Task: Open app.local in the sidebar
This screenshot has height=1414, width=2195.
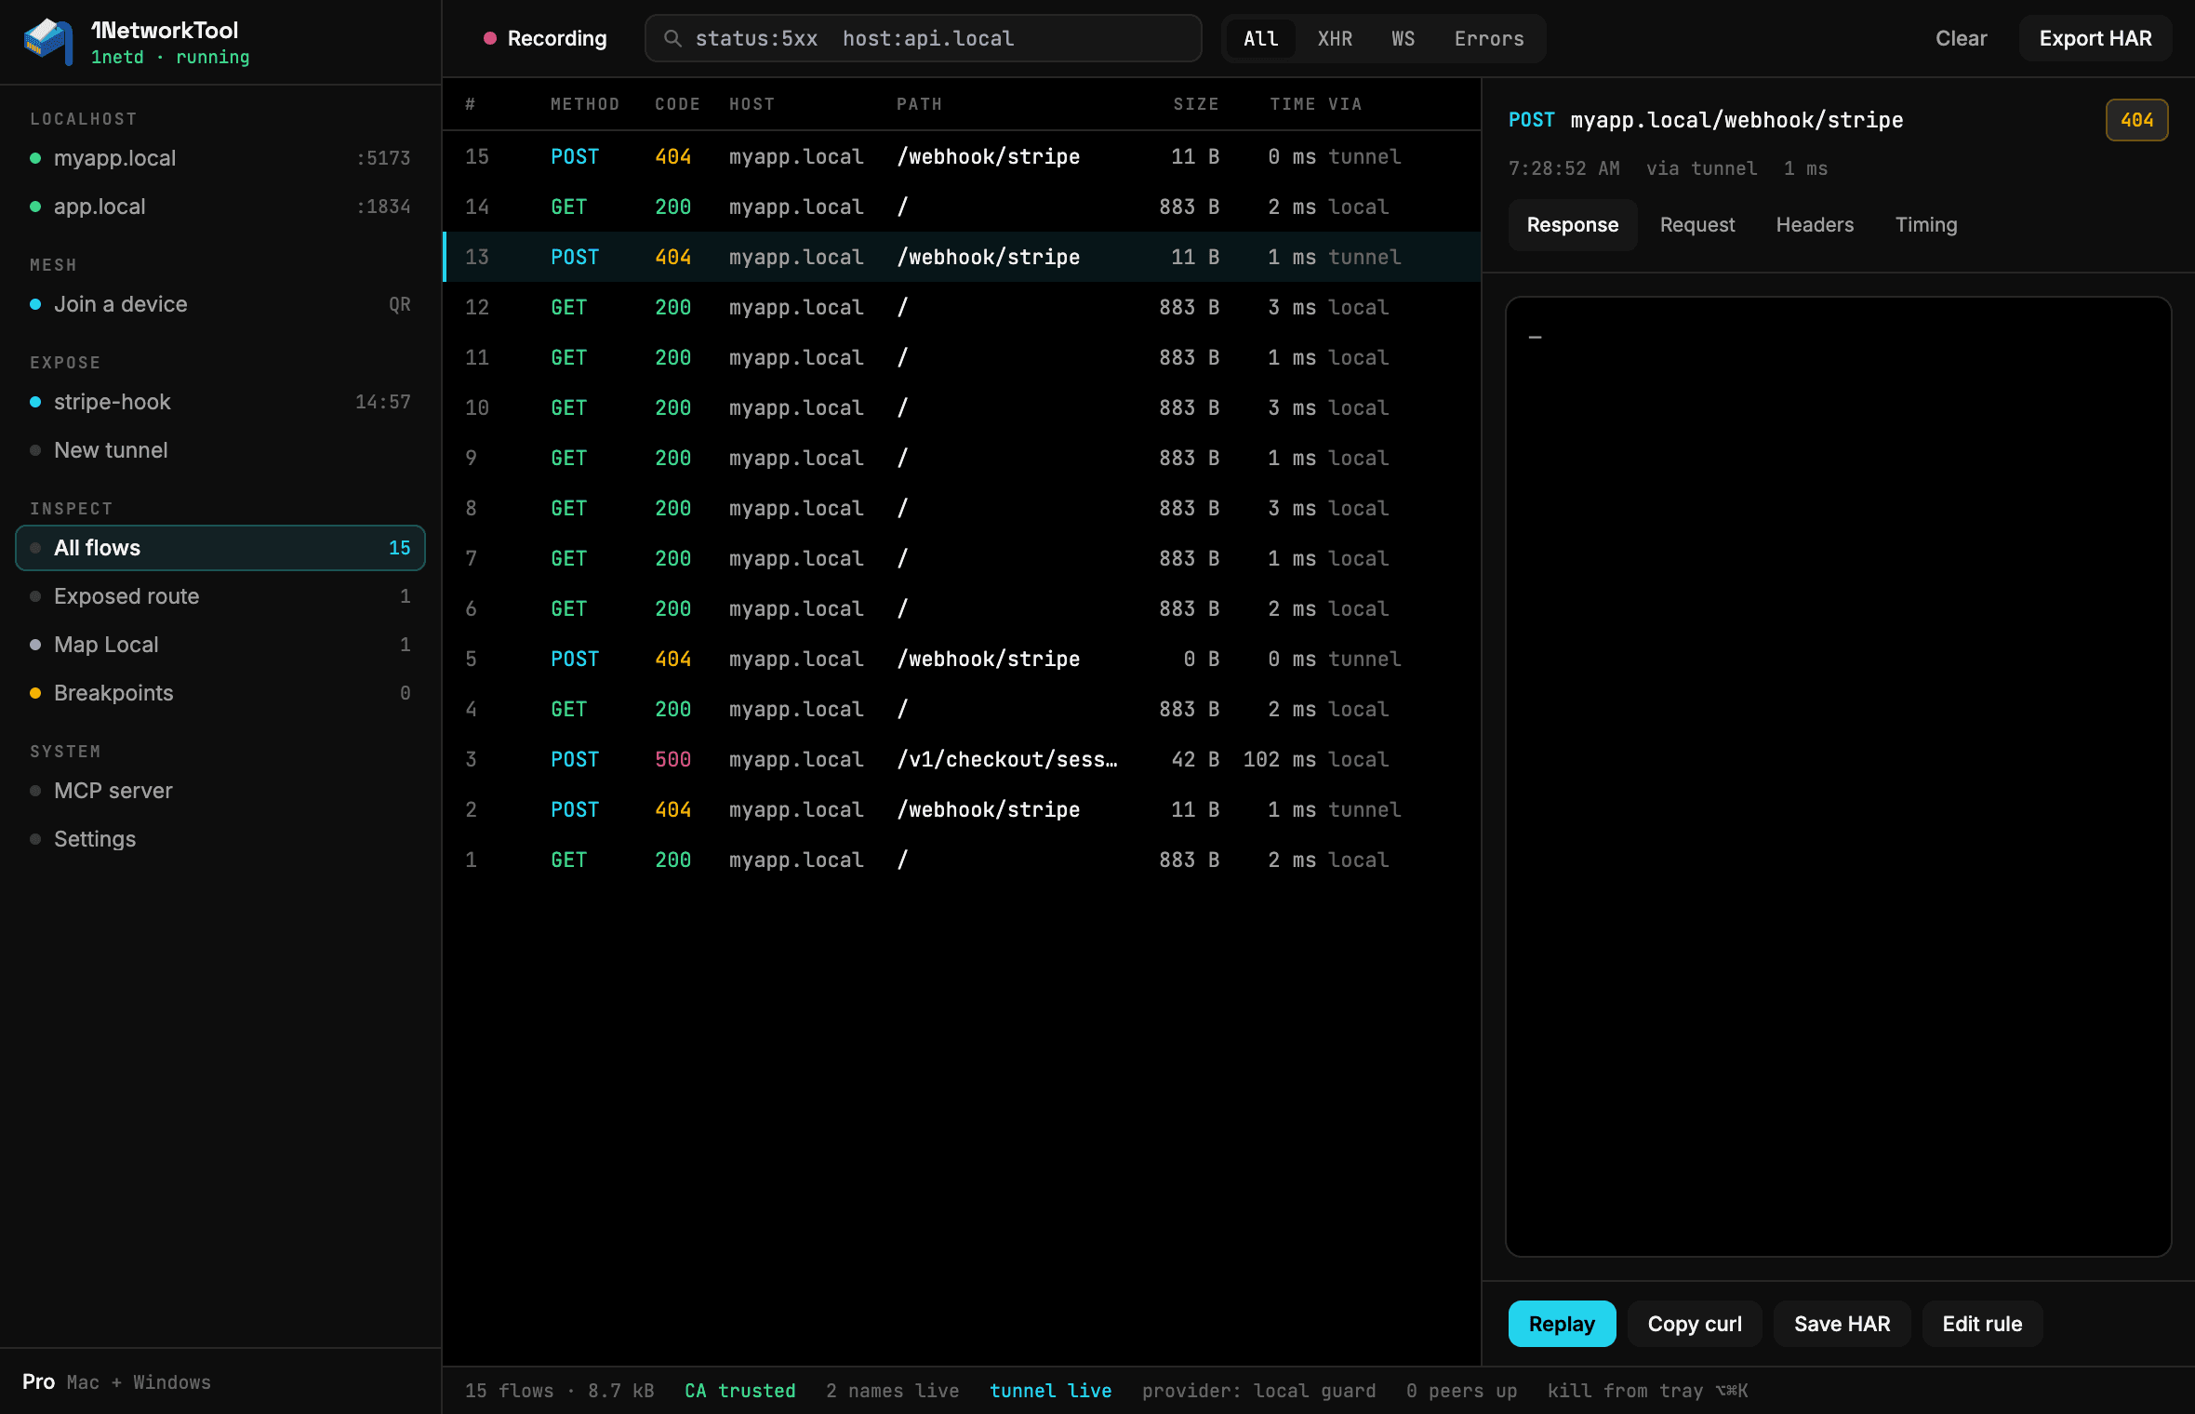Action: 220,207
